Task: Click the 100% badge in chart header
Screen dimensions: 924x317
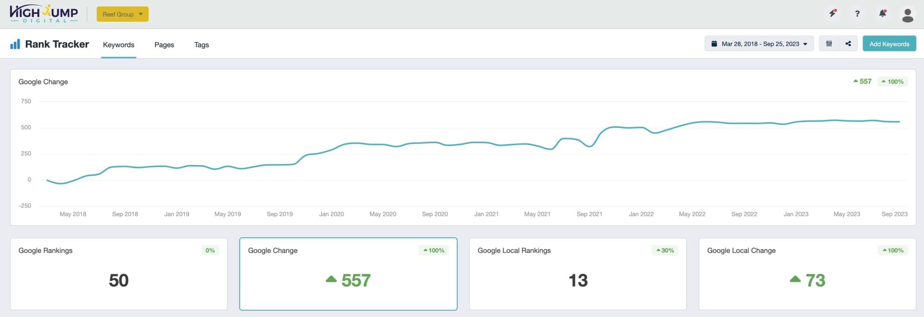Action: (892, 82)
